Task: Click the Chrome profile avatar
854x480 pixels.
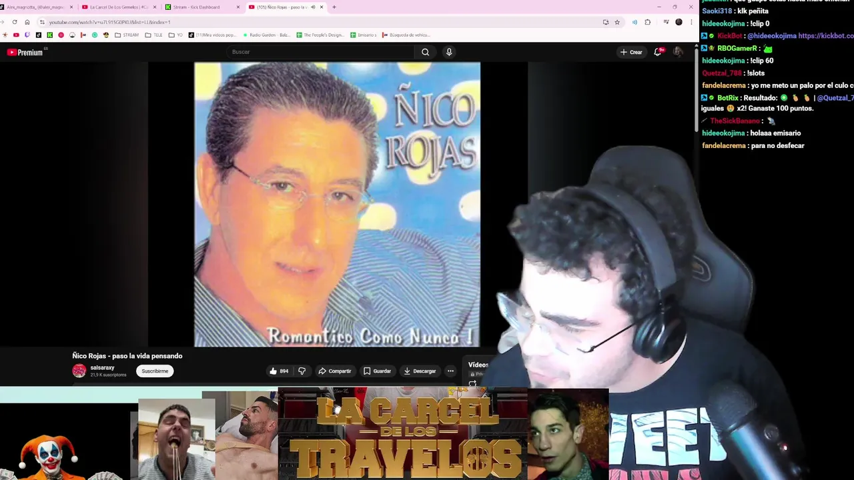Action: coord(679,22)
